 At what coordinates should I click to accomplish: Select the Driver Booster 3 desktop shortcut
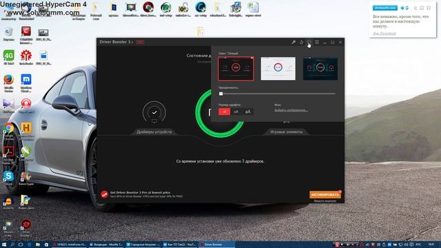[x=26, y=228]
